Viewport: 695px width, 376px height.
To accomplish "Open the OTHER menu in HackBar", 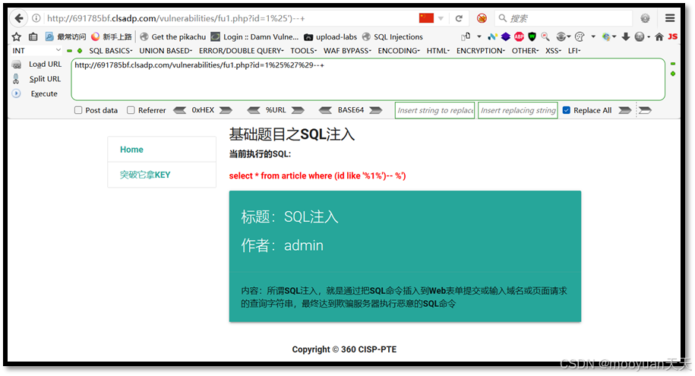I will (x=526, y=51).
